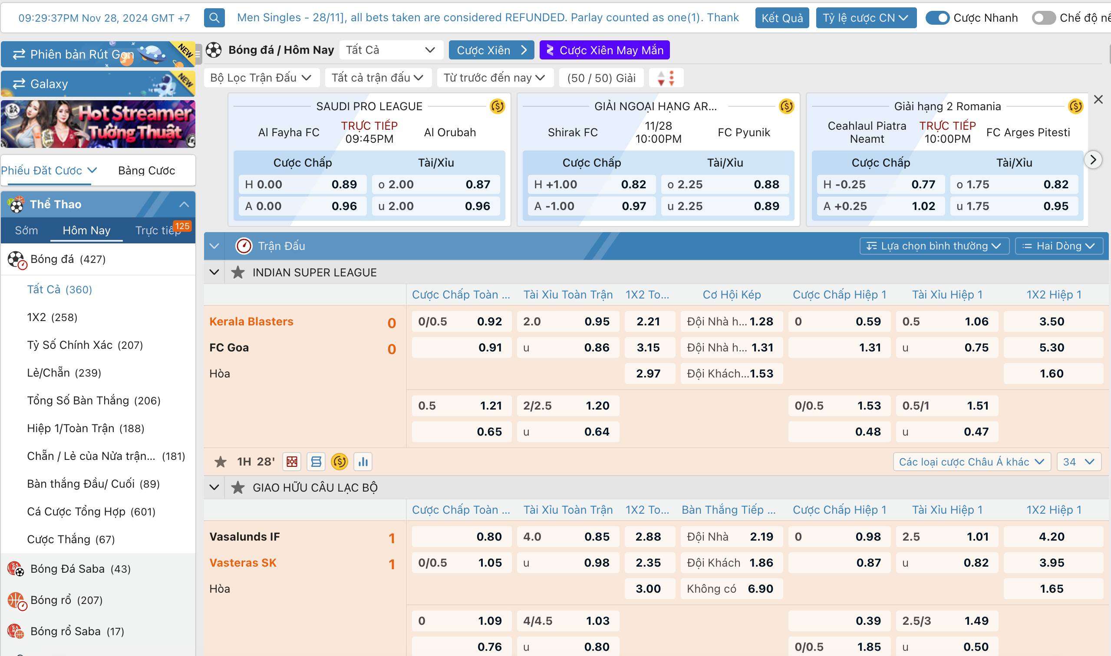Open Các loại cược Châu Á khác dropdown
Image resolution: width=1111 pixels, height=656 pixels.
[x=972, y=462]
